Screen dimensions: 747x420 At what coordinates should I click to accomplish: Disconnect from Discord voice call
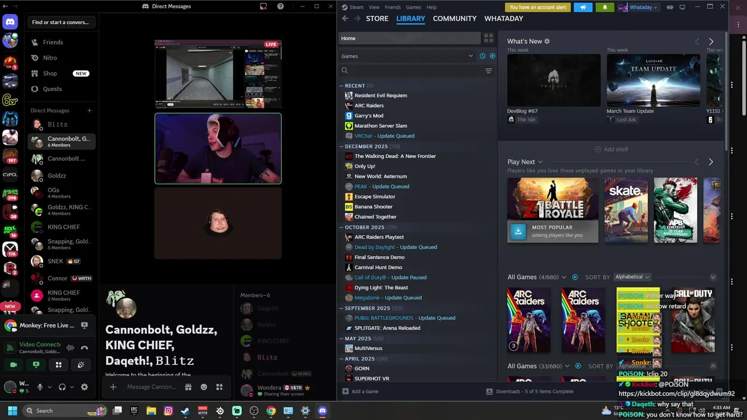pyautogui.click(x=85, y=348)
